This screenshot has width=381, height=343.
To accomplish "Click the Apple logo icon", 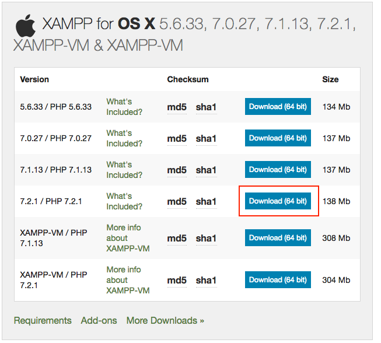I will coord(25,26).
